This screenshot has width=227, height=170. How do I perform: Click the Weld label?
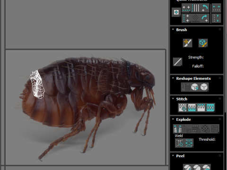[179, 136]
